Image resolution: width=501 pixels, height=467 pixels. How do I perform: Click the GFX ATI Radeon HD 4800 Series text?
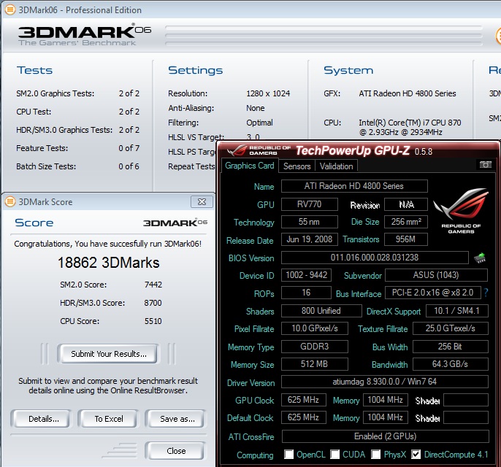pyautogui.click(x=408, y=93)
